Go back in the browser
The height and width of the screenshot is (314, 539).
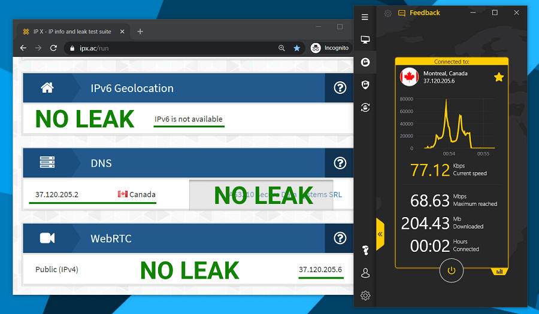pyautogui.click(x=23, y=48)
